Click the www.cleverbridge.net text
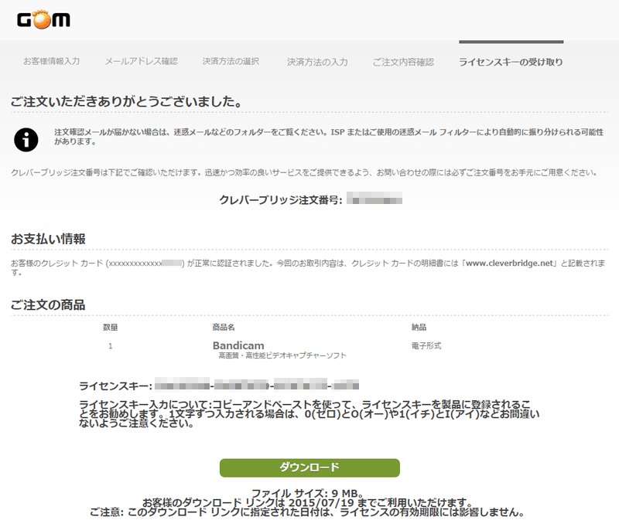619x527 pixels. 510,263
